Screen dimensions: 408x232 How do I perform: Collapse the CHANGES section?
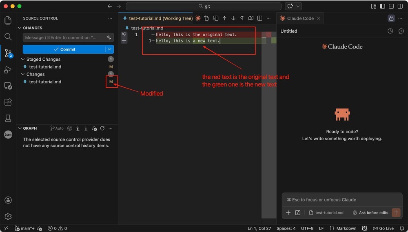coord(20,28)
